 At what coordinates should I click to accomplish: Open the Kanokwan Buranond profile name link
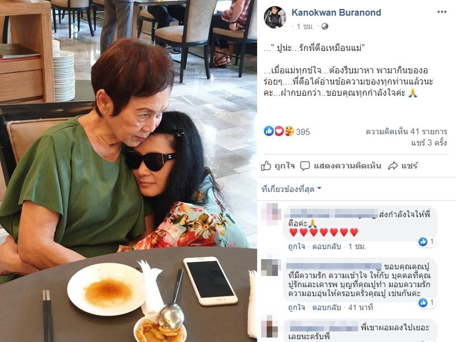[336, 12]
